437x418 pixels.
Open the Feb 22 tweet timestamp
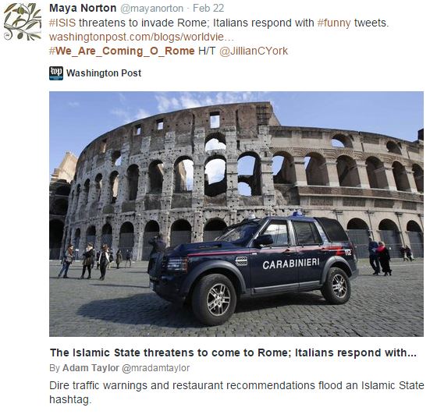(208, 9)
